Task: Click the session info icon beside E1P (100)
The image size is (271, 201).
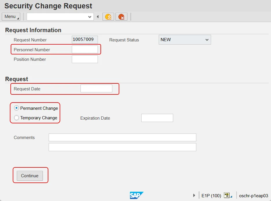Action: click(227, 195)
